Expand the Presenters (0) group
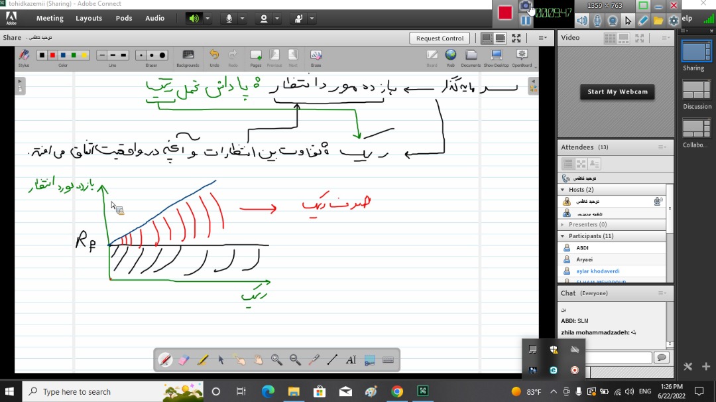The image size is (716, 402). [x=563, y=224]
